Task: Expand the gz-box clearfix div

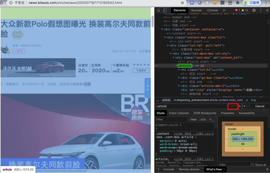Action: click(x=179, y=78)
